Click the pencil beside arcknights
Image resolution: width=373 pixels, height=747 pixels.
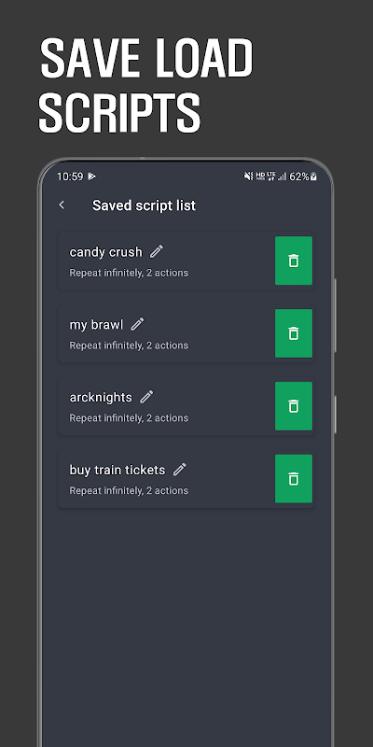pos(146,397)
